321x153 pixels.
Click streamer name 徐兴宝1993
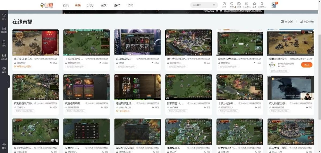point(175,63)
